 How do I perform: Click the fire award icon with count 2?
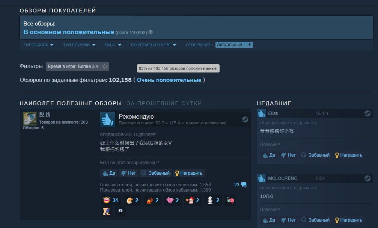[x=153, y=200]
